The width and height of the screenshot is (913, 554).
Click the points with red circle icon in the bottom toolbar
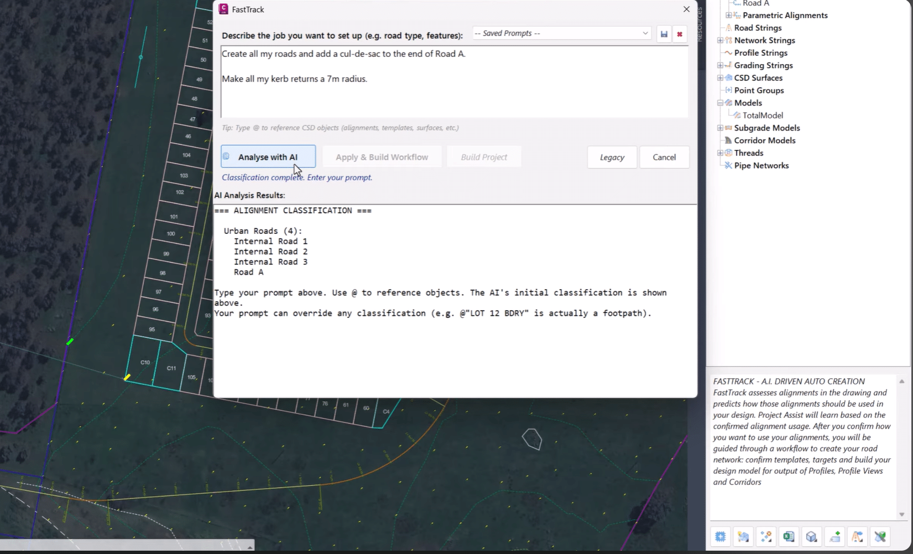[x=766, y=536]
